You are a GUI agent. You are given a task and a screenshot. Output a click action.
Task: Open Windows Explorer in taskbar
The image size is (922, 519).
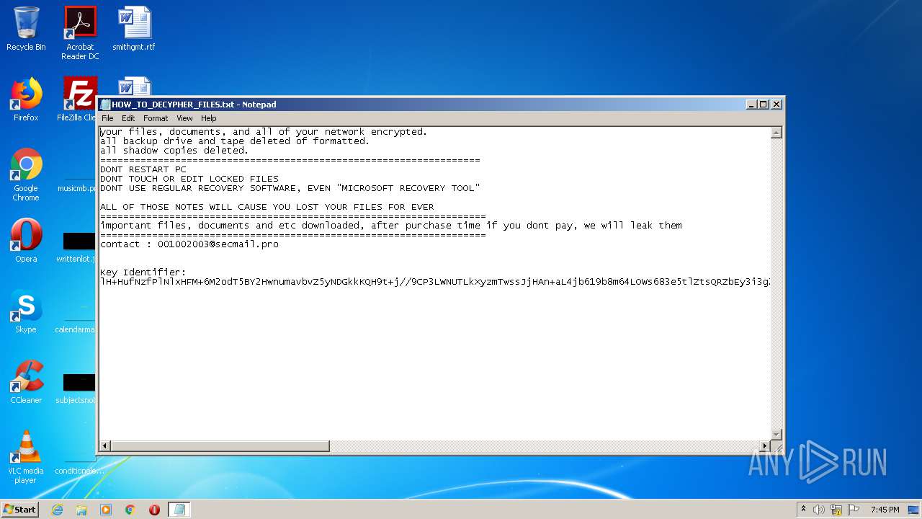pyautogui.click(x=81, y=510)
